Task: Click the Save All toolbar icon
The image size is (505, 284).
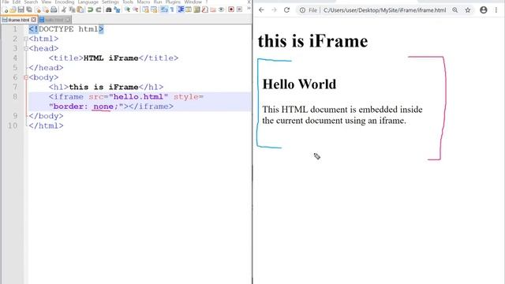Action: (x=29, y=9)
